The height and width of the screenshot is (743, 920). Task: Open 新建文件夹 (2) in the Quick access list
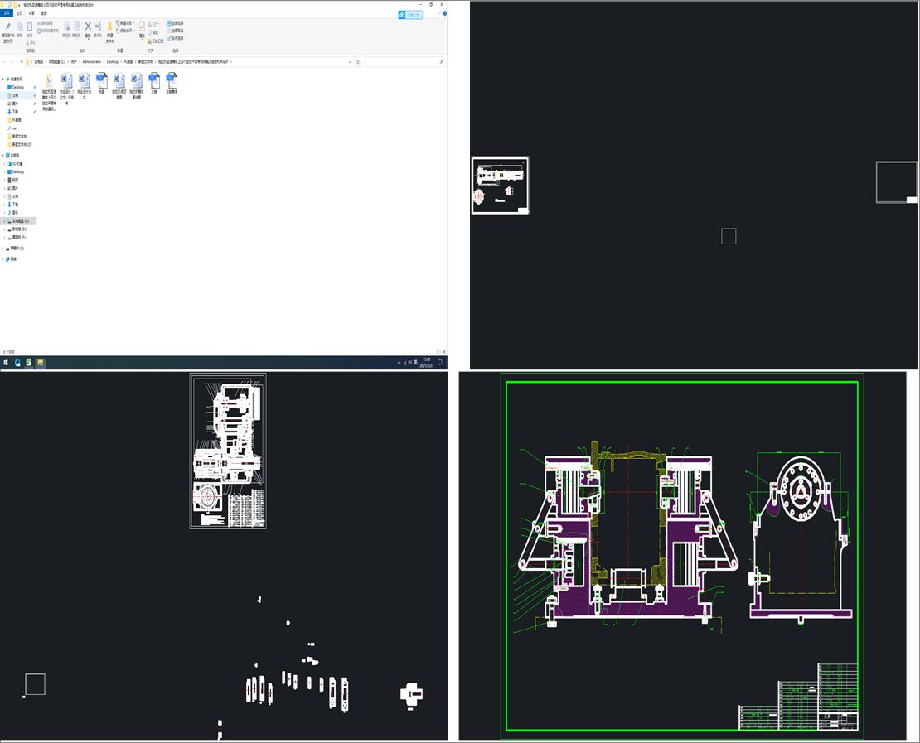tap(20, 144)
